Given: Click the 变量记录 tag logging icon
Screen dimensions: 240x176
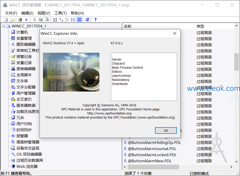Looking at the screenshot, I should [x=13, y=63].
